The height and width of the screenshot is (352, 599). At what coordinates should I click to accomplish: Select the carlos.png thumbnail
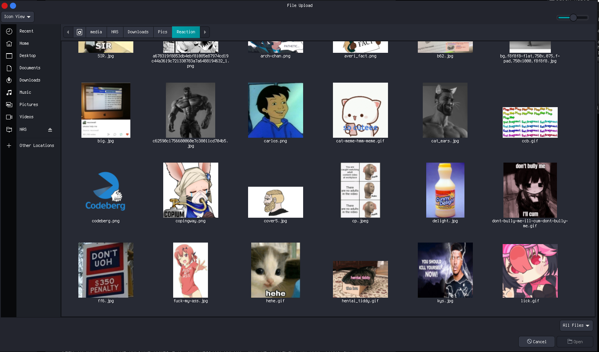tap(276, 110)
